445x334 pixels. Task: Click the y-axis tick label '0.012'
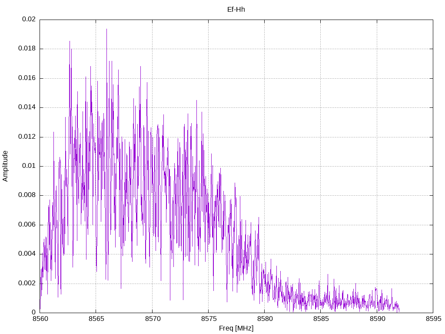[27, 137]
